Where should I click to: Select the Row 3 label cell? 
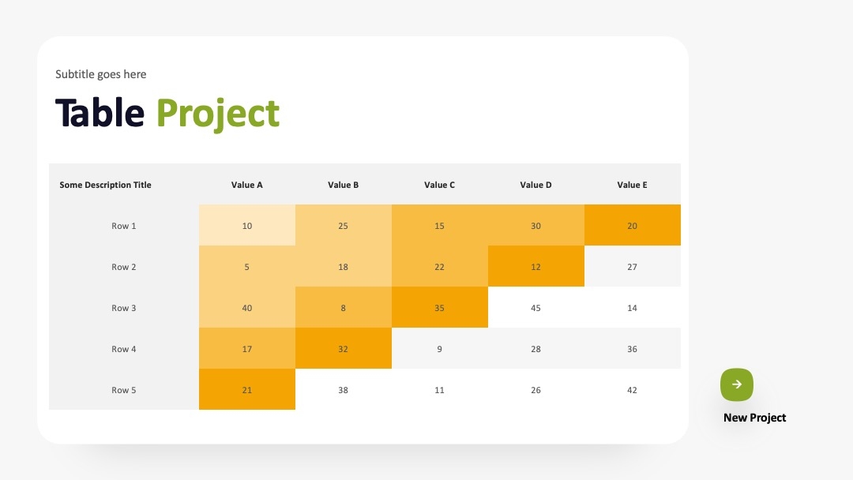pyautogui.click(x=124, y=308)
